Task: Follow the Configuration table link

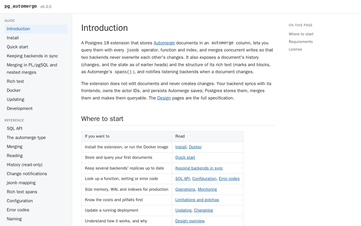Action: click(x=204, y=179)
